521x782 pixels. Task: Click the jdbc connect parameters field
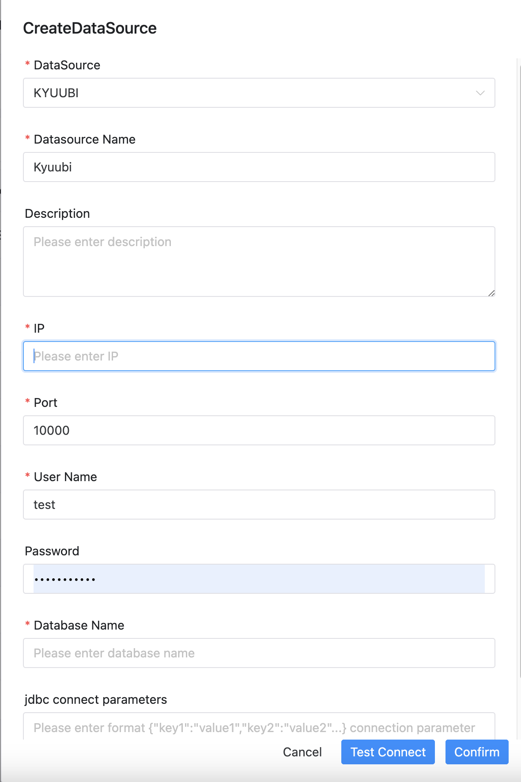coord(259,727)
